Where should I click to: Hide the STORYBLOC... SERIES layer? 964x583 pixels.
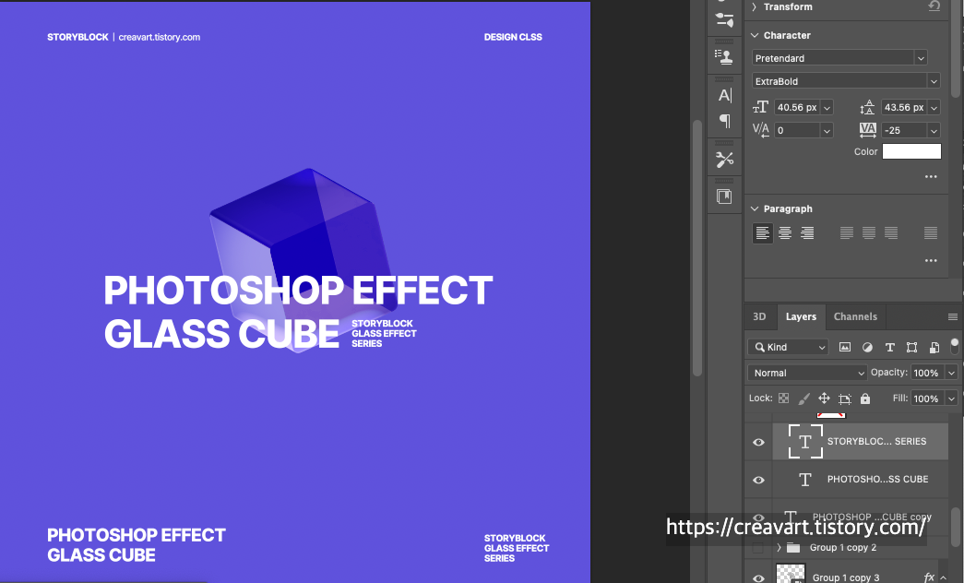(758, 442)
